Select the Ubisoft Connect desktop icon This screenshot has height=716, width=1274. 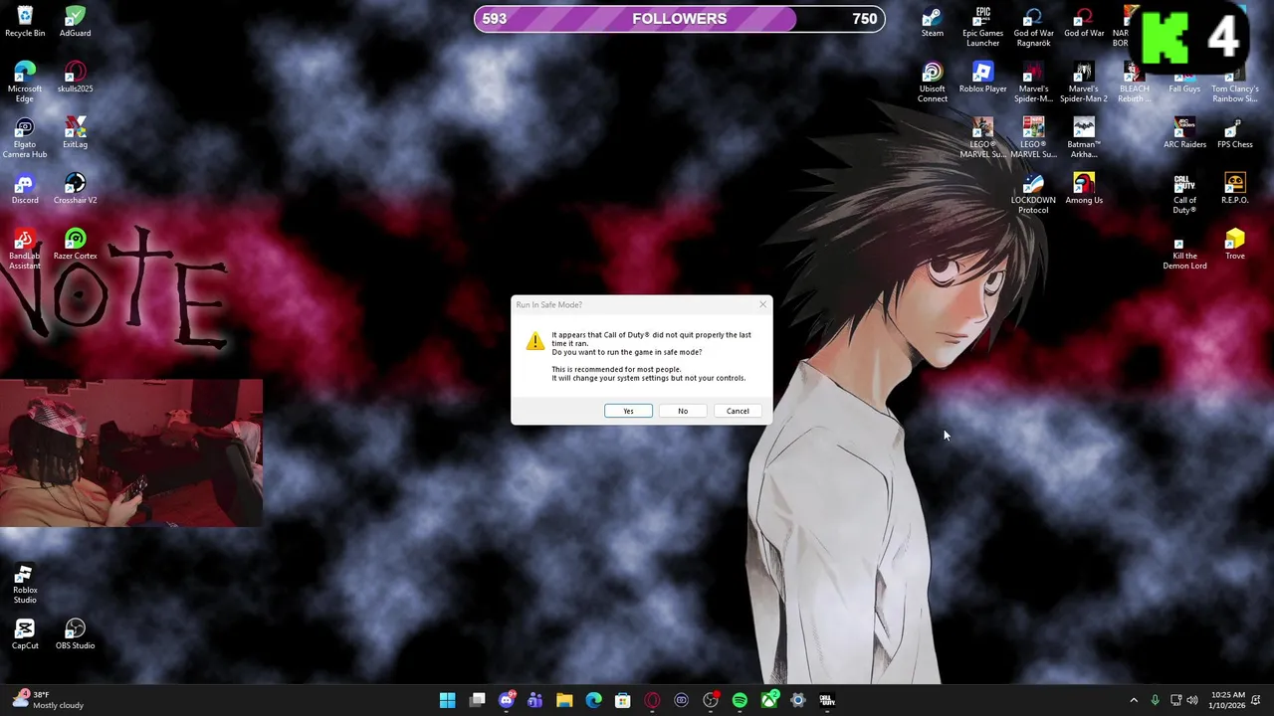pyautogui.click(x=932, y=82)
